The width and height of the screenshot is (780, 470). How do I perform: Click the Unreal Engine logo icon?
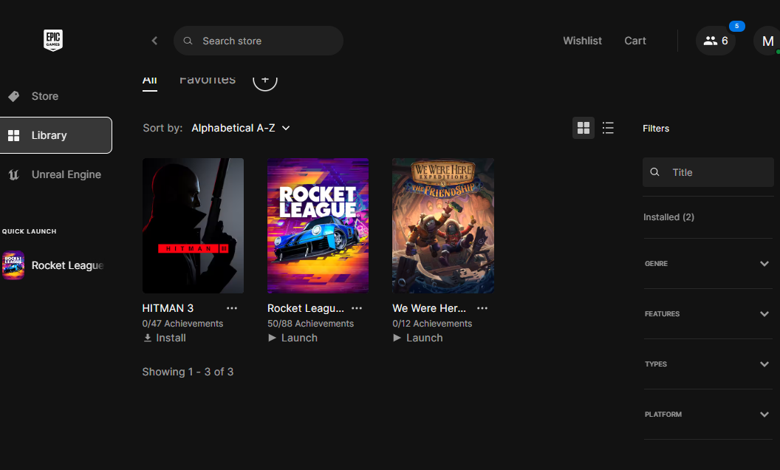click(14, 174)
